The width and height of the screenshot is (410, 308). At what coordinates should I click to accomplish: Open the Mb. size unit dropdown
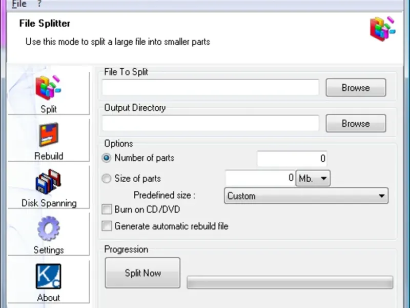pos(313,178)
